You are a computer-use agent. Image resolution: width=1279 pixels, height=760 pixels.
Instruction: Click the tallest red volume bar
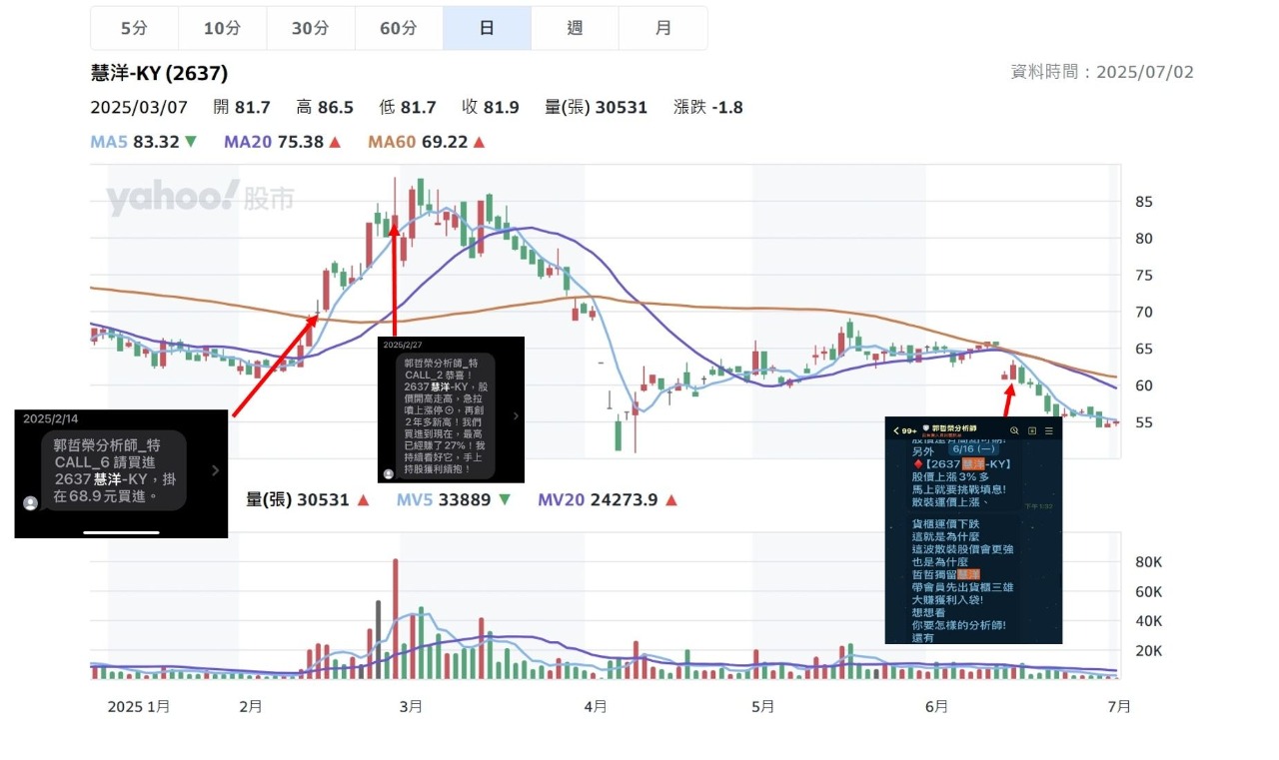tap(396, 617)
